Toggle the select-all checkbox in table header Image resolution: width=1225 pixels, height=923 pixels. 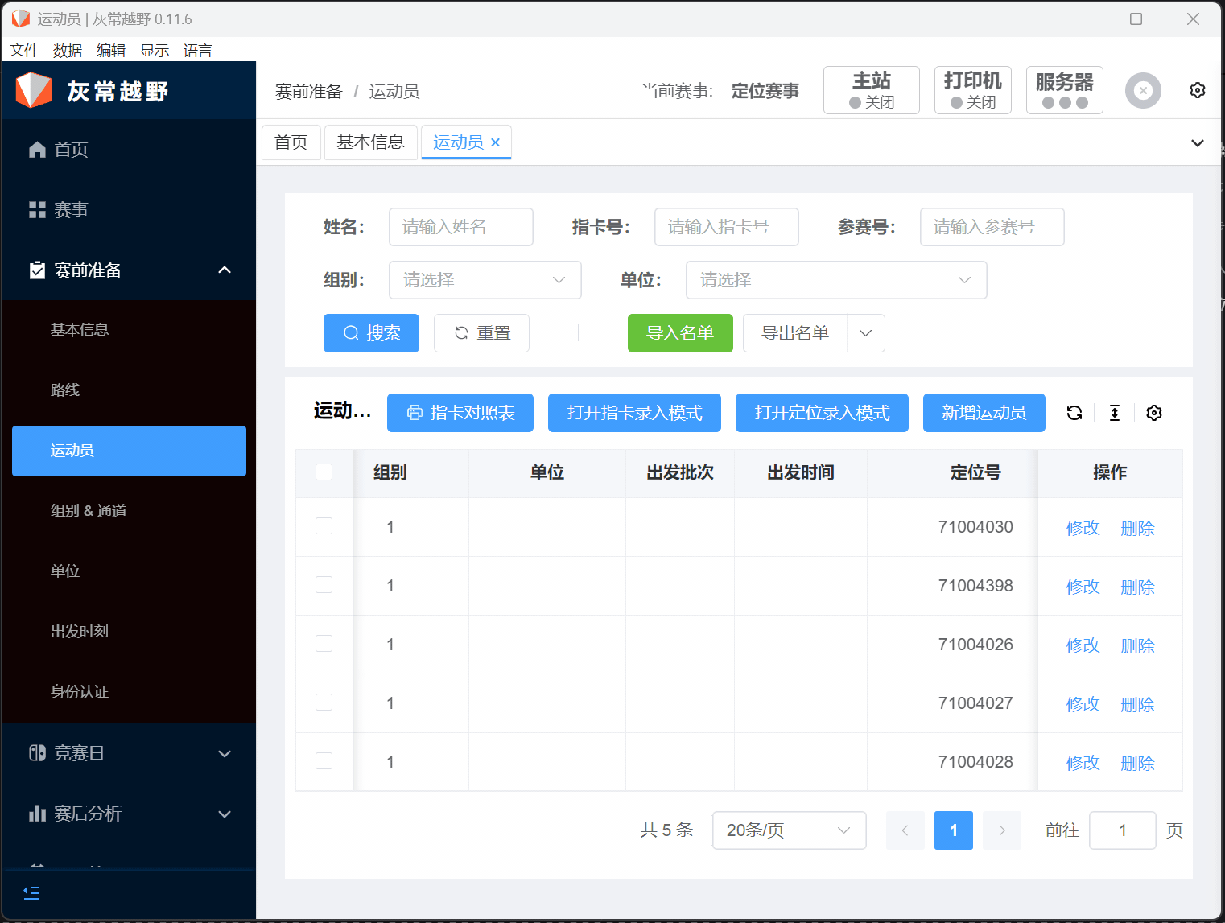(x=324, y=472)
